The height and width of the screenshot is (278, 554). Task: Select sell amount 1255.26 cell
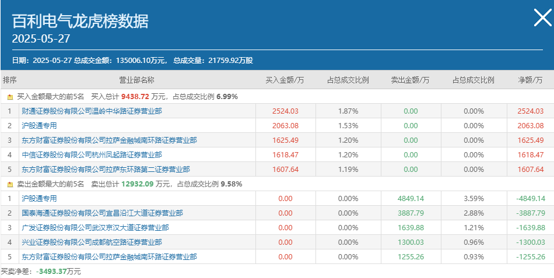(x=411, y=257)
